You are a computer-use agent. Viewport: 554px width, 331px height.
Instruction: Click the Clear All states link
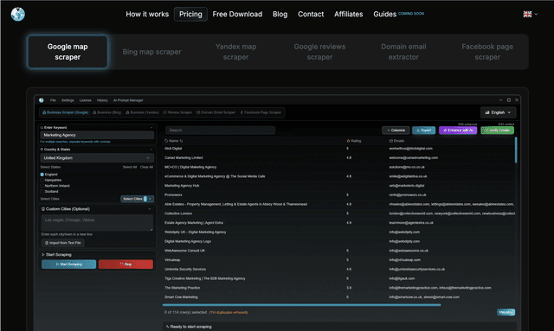click(146, 167)
